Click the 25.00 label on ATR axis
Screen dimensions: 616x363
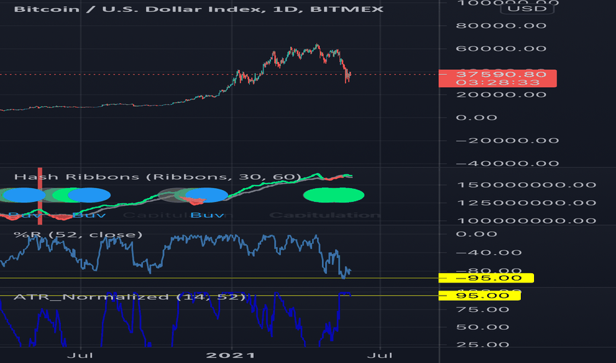click(483, 345)
